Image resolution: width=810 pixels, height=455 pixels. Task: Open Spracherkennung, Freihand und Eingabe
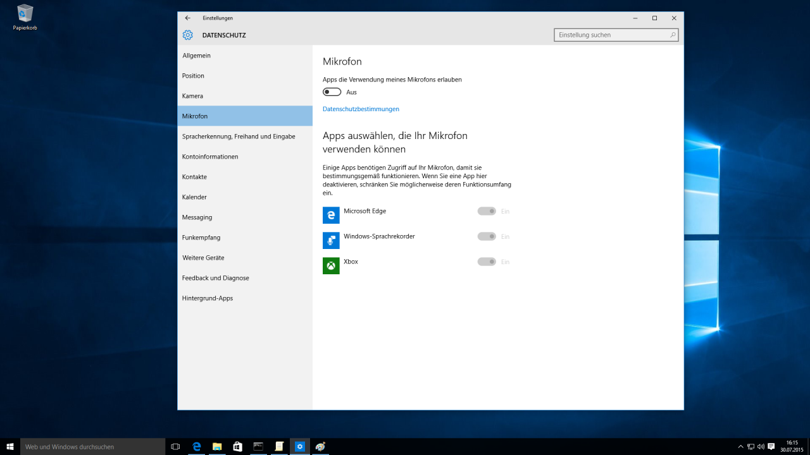(245, 136)
